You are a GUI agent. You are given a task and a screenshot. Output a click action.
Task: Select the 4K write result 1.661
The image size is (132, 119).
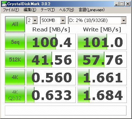[102, 77]
